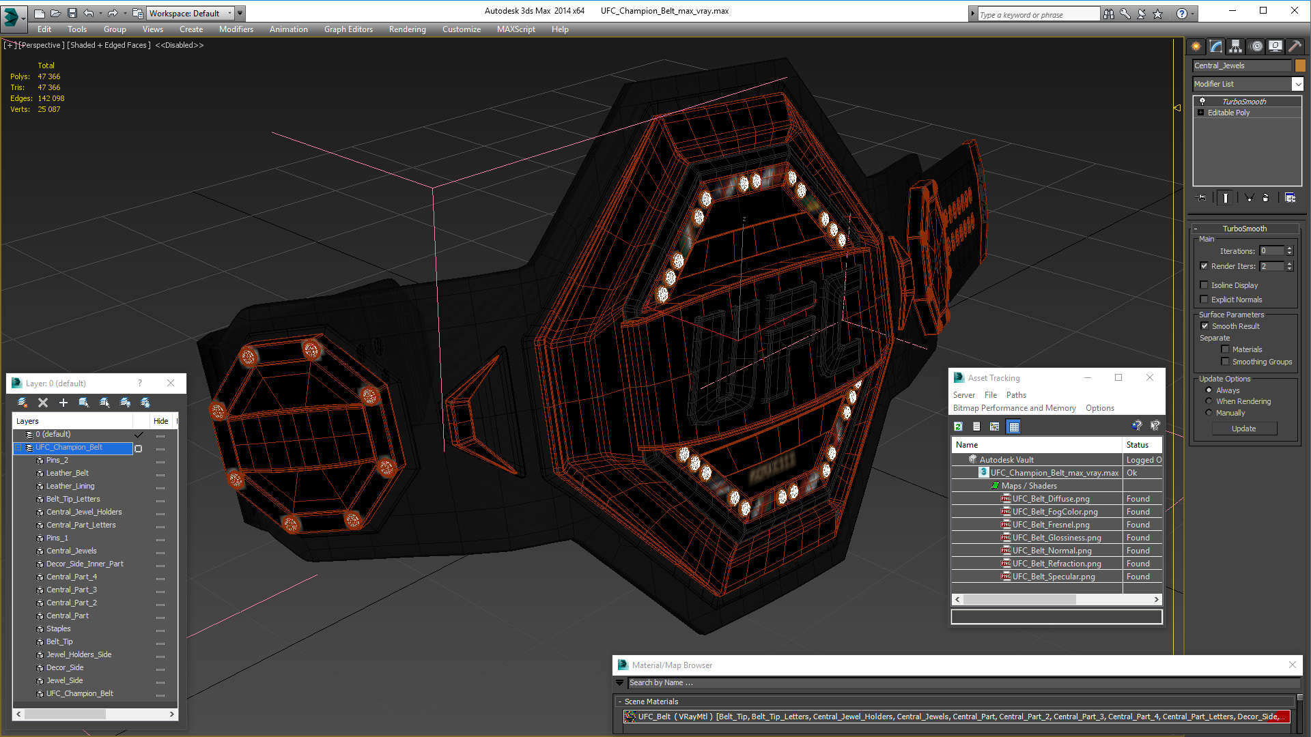Viewport: 1311px width, 737px height.
Task: Make the modifier unique
Action: 1249,198
